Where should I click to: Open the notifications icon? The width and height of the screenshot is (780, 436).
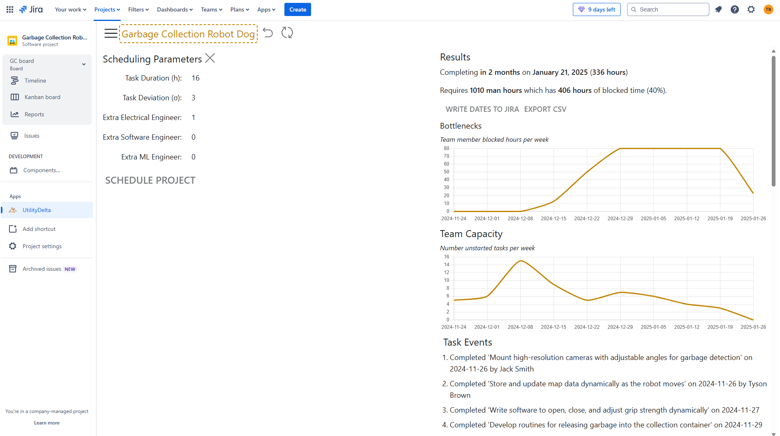point(718,9)
